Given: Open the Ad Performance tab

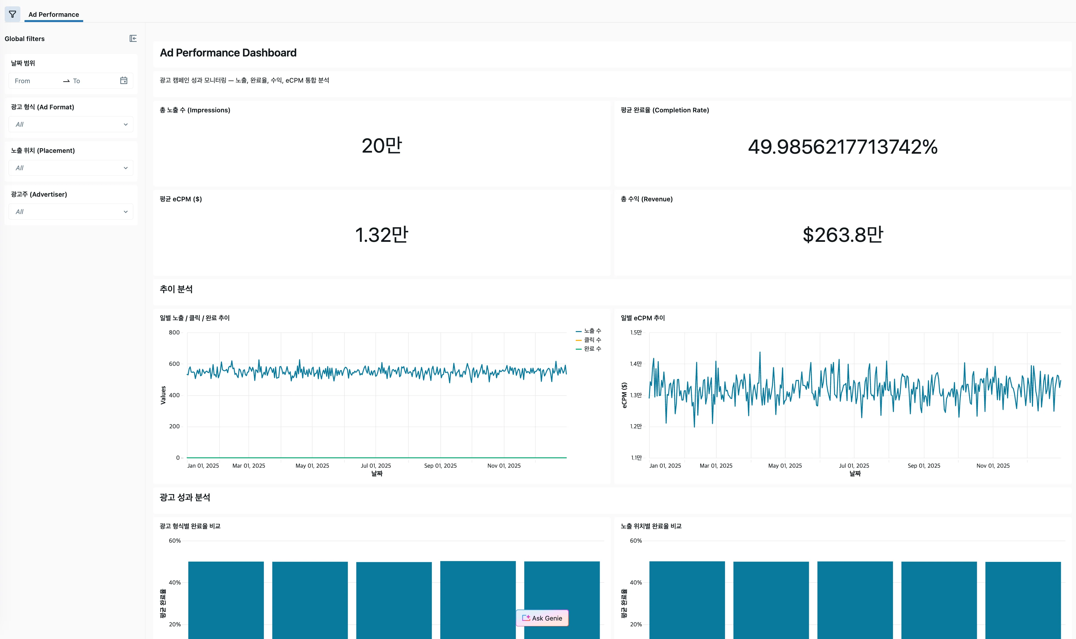Looking at the screenshot, I should (54, 14).
